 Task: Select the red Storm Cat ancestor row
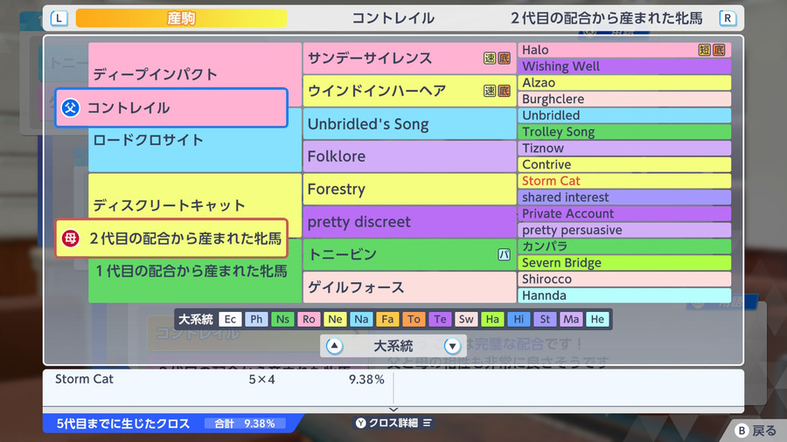point(624,181)
